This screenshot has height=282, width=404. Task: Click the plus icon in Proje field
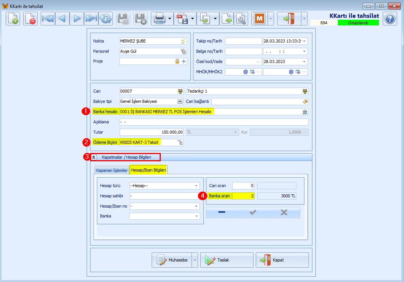click(x=184, y=61)
